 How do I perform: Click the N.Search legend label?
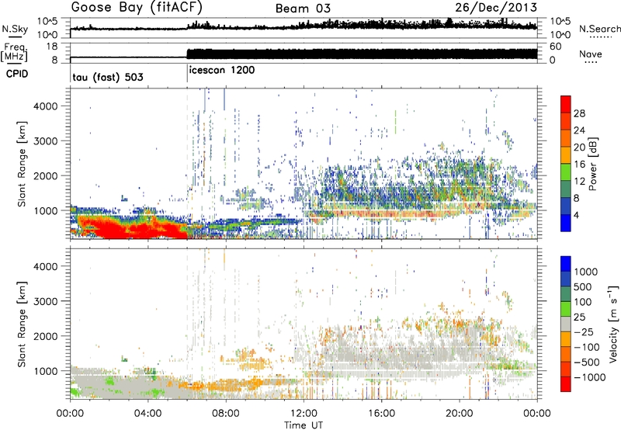pos(599,29)
